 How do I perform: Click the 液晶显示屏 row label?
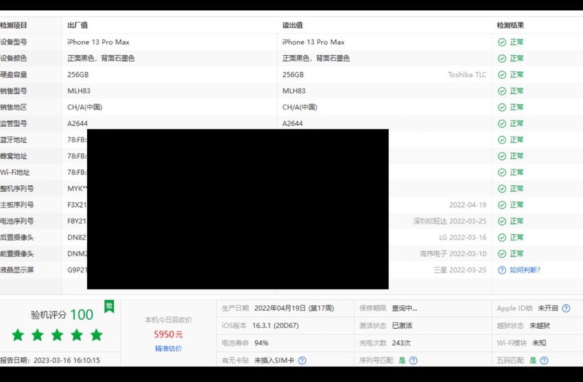pos(16,270)
